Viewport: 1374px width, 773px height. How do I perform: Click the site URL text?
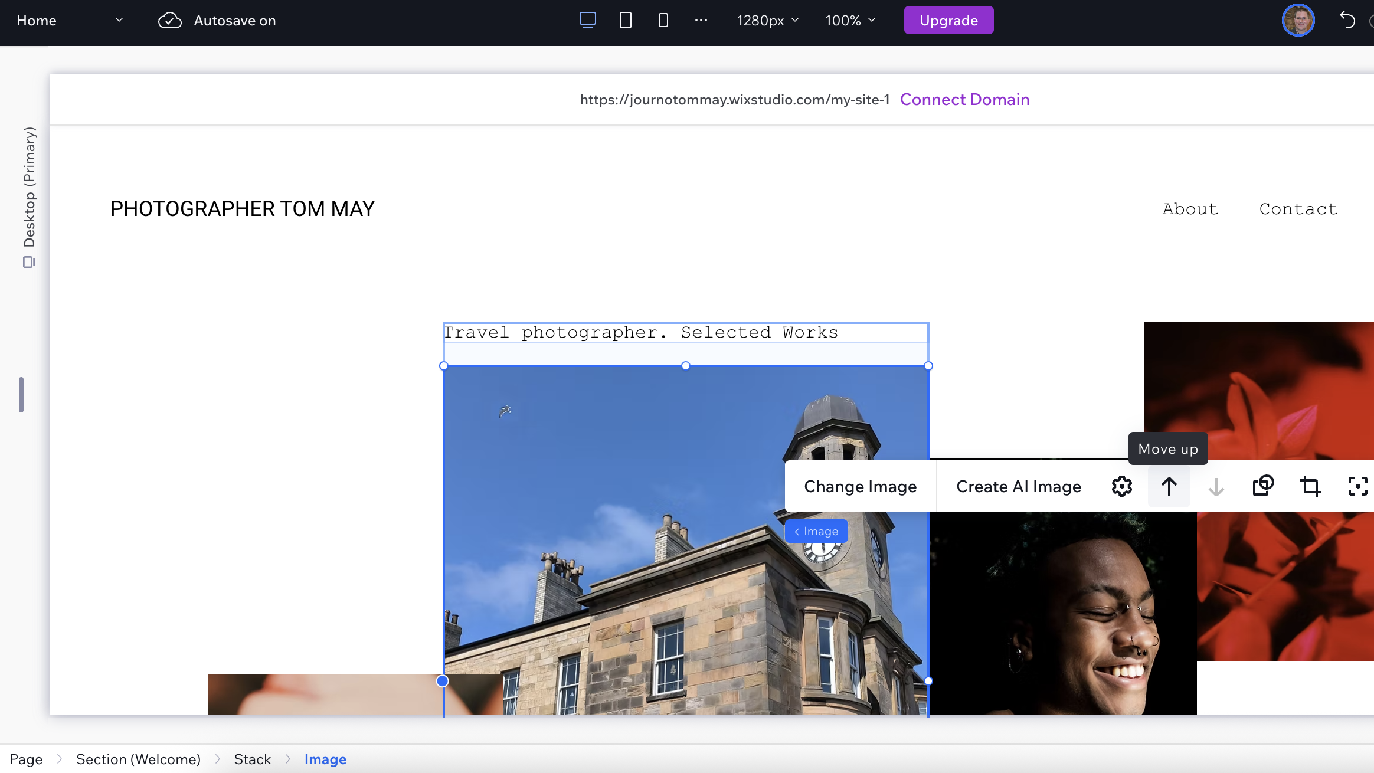[x=734, y=99]
